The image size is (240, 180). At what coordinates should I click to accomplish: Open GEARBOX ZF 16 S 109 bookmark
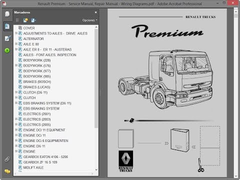point(40,162)
